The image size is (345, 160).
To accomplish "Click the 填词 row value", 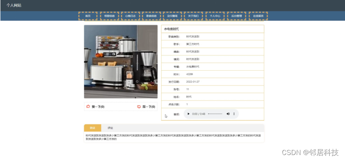I will tap(193, 59).
